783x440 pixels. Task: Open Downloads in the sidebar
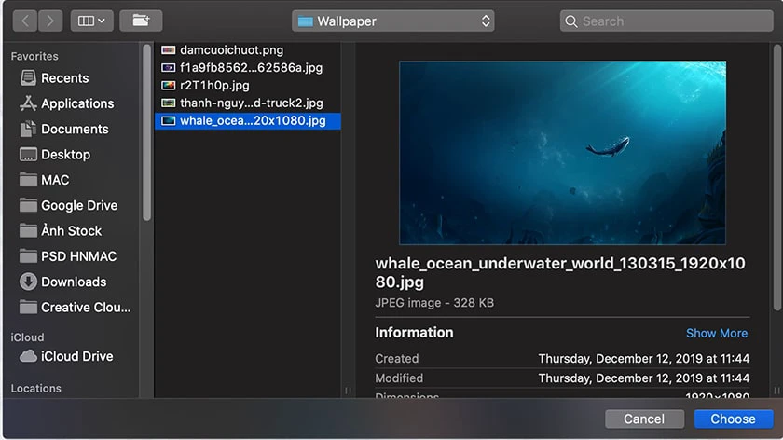pyautogui.click(x=75, y=282)
